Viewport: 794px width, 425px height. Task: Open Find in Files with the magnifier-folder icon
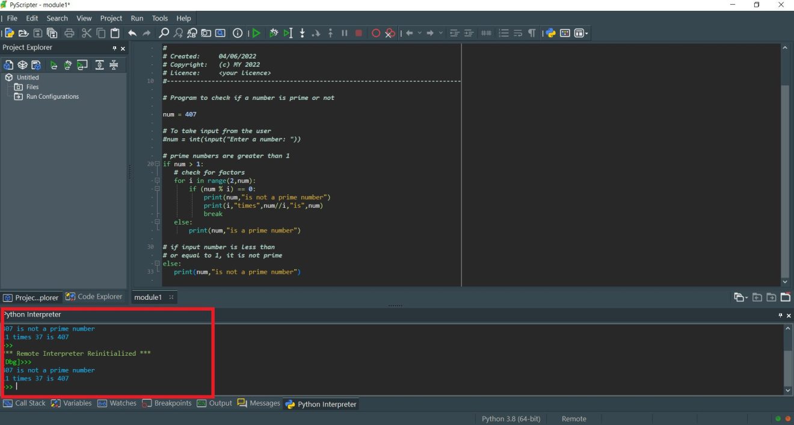[x=206, y=33]
